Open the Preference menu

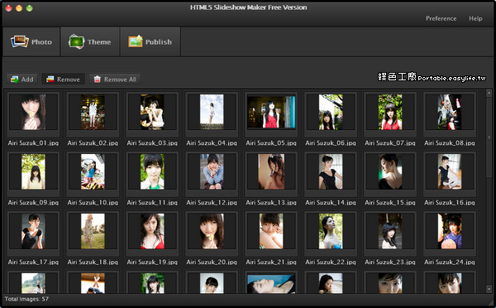coord(441,18)
